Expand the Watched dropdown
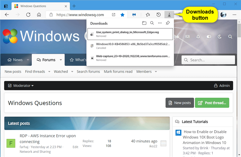The width and height of the screenshot is (241, 157). (72, 72)
